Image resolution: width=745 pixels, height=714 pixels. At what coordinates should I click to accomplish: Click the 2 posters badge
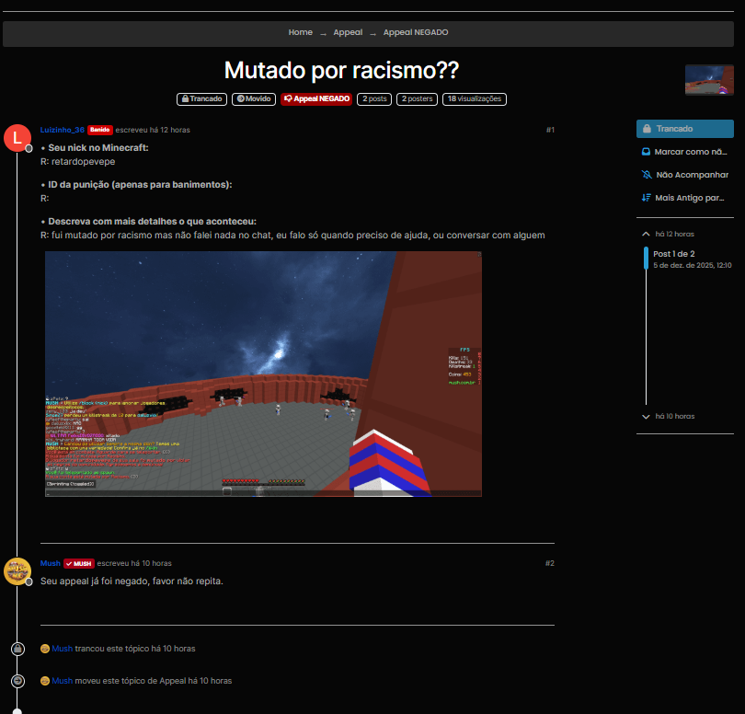point(418,98)
